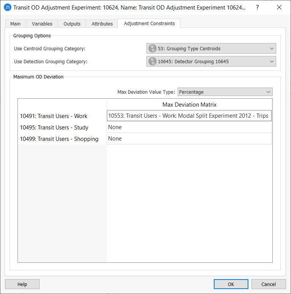Close the dialog with the X button
Viewport: 291px width, 294px height.
coord(279,7)
